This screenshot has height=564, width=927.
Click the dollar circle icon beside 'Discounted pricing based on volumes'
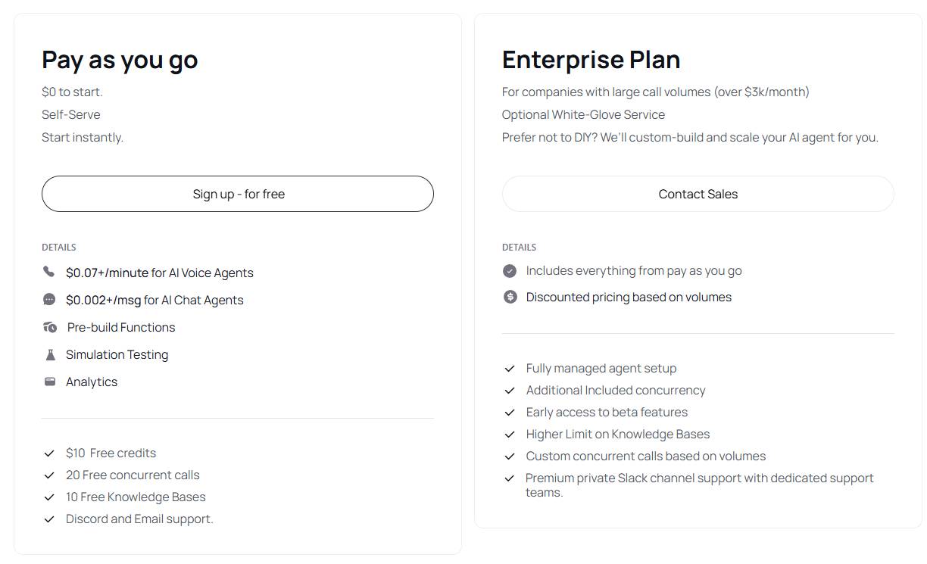(510, 297)
